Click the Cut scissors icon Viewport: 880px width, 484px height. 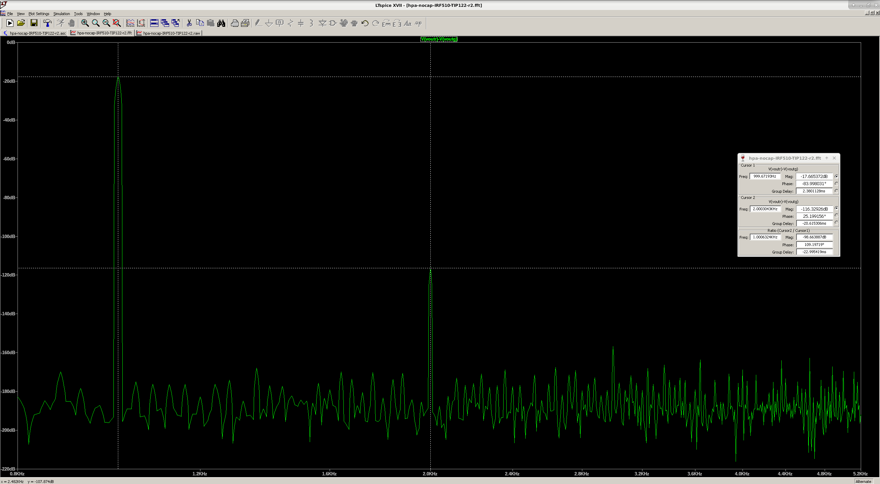pyautogui.click(x=189, y=23)
